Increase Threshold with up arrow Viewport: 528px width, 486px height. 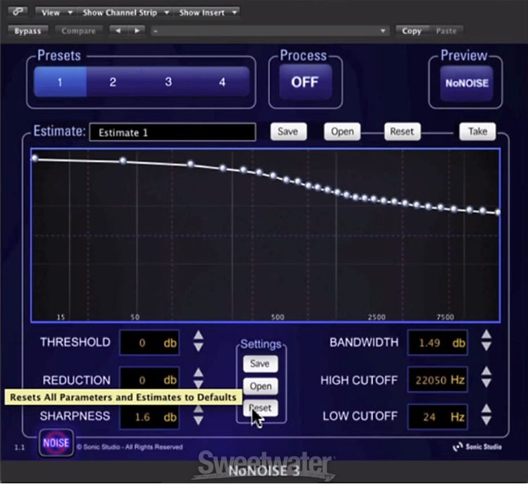pos(199,335)
